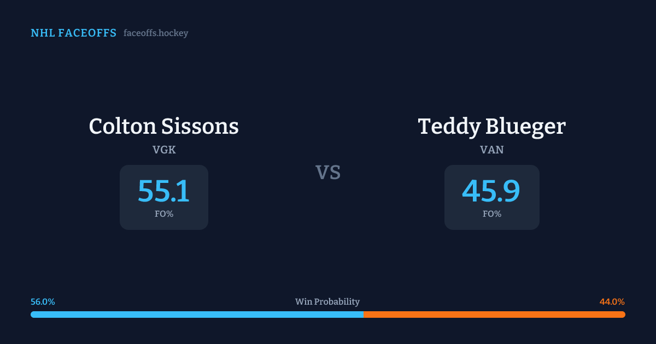656x344 pixels.
Task: Click the blue segment of the probability bar
Action: pyautogui.click(x=197, y=315)
